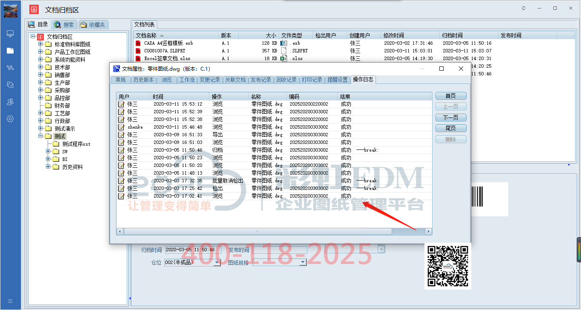Sort file list by 修改时间 column header
This screenshot has width=581, height=310.
pyautogui.click(x=410, y=35)
